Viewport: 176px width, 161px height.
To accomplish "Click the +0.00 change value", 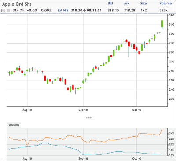I will click(32, 11).
